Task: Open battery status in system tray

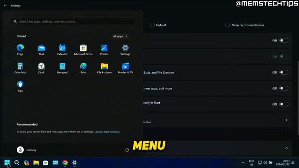Action: click(x=271, y=162)
